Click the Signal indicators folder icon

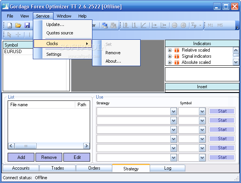[177, 56]
